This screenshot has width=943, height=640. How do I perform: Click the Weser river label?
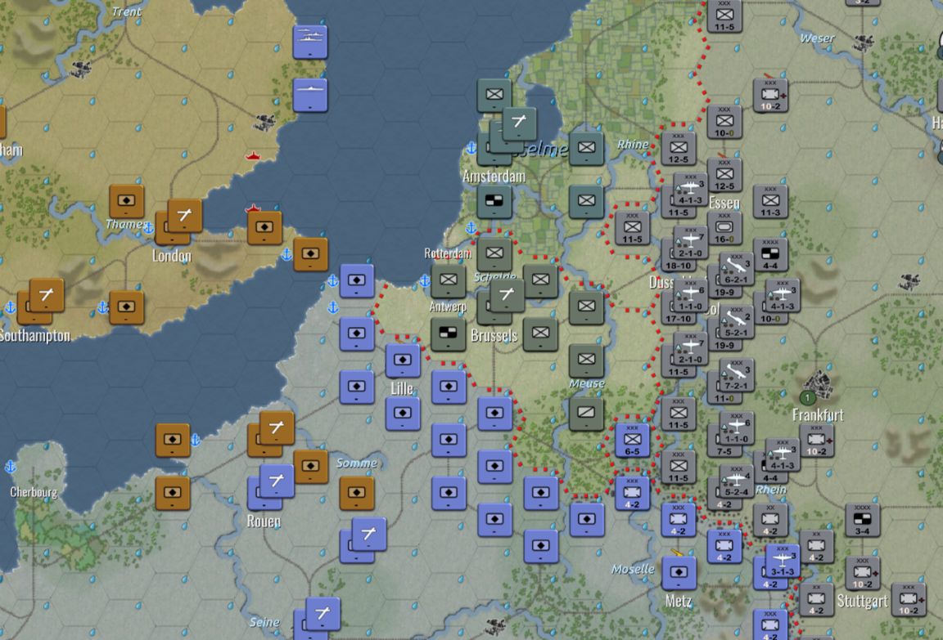[817, 38]
